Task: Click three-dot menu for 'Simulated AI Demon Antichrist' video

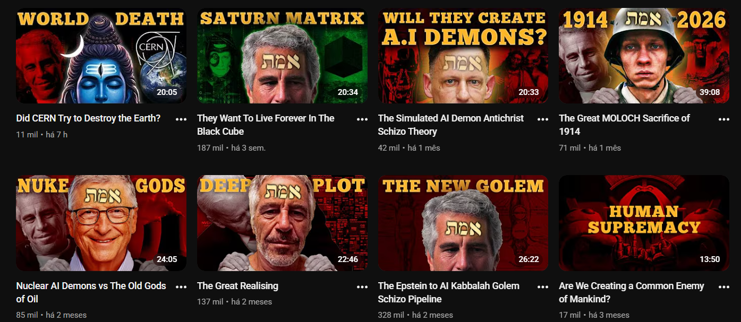Action: (x=543, y=119)
